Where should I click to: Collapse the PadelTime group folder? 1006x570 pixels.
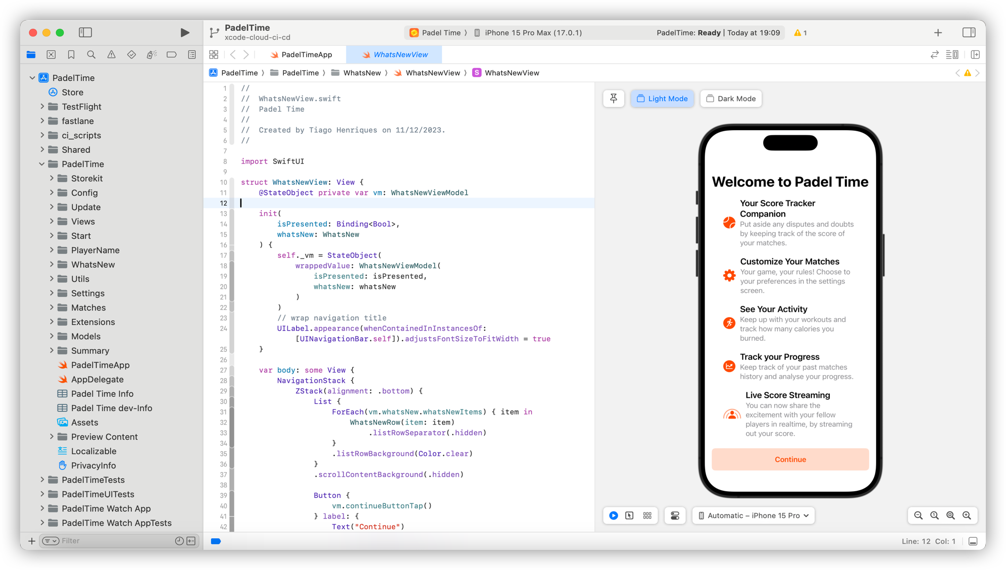(42, 164)
